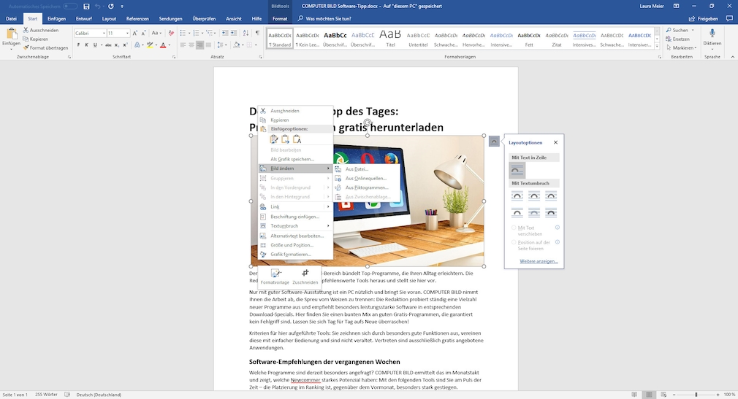Switch to the Einfügen ribbon tab
The image size is (738, 399).
(x=56, y=18)
